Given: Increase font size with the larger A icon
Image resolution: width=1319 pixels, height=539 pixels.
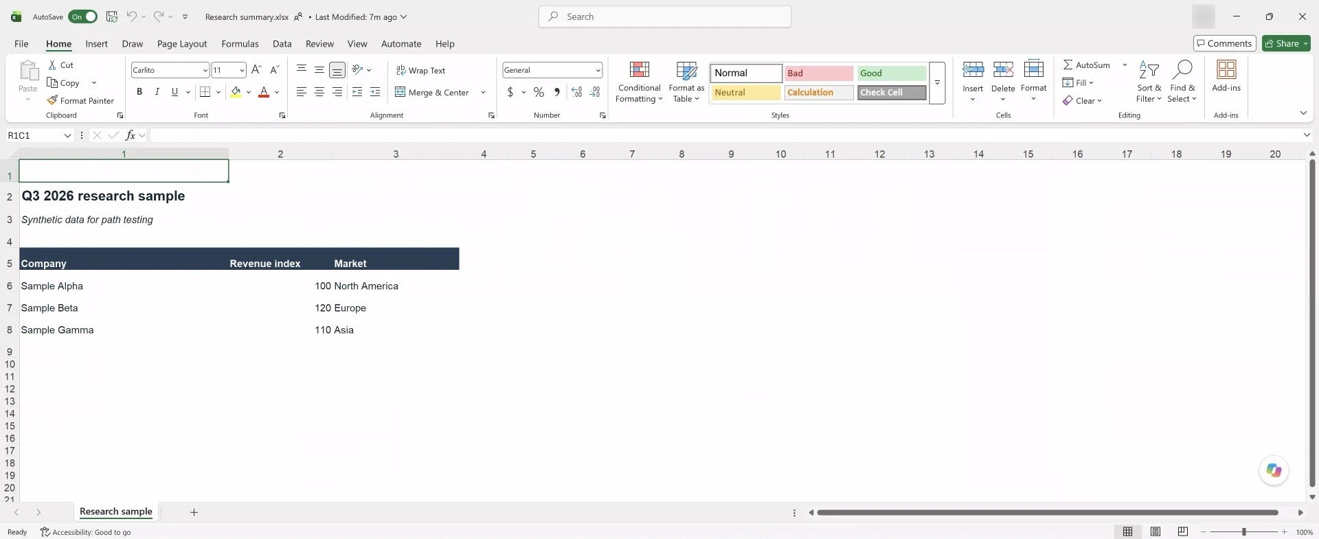Looking at the screenshot, I should (256, 69).
